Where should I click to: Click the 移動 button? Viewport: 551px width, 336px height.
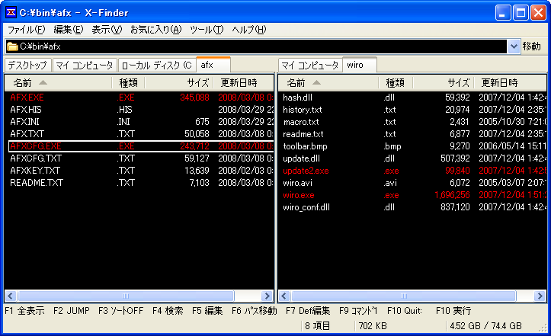(532, 47)
